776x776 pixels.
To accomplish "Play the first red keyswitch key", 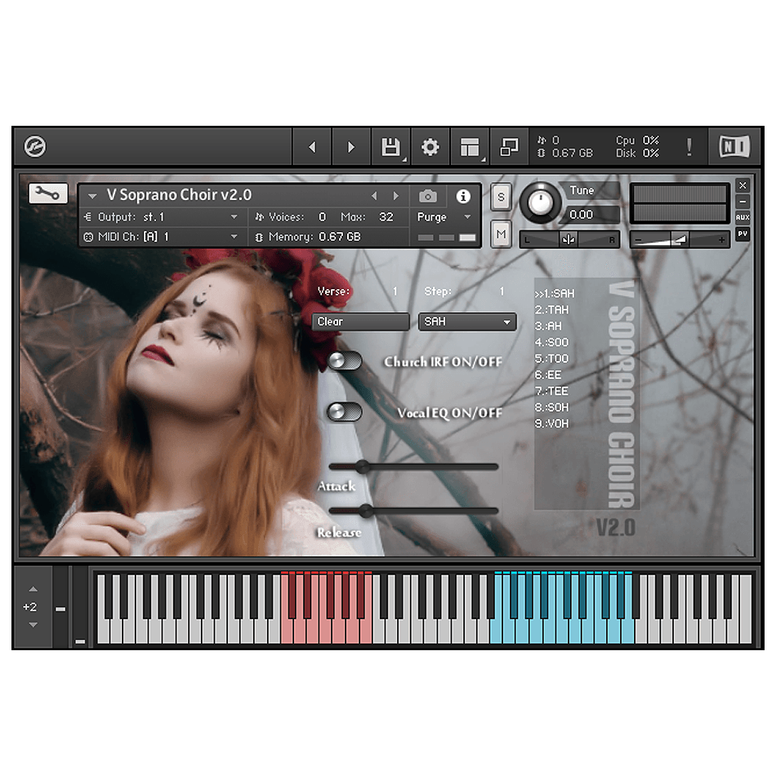I will pos(286,630).
